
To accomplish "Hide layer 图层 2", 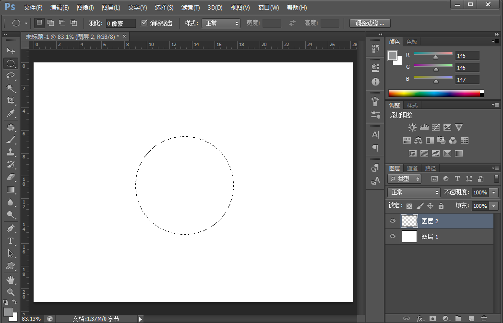I will [x=393, y=221].
